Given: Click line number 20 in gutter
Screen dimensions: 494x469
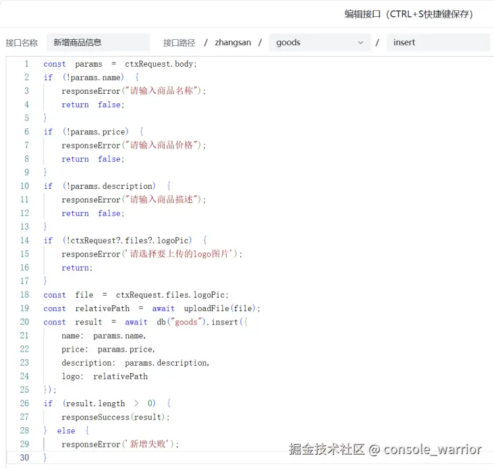Looking at the screenshot, I should [24, 322].
